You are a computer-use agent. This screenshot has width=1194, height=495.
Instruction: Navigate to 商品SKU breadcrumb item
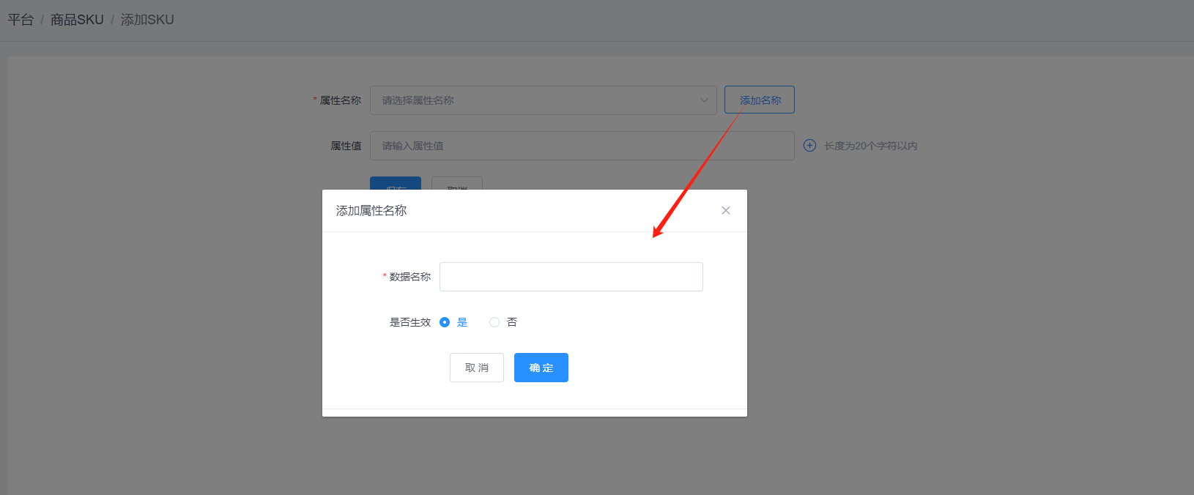point(77,20)
